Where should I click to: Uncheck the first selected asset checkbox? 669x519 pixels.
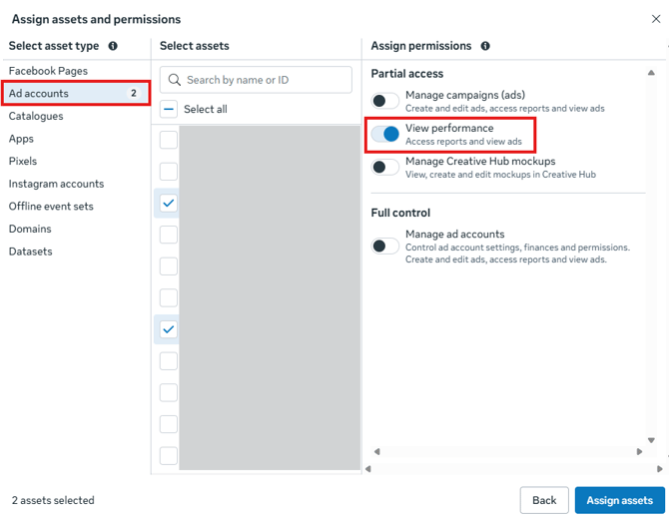click(x=169, y=204)
